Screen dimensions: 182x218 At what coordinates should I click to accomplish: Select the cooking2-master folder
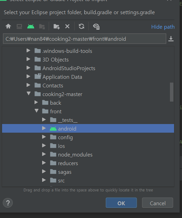(x=88, y=94)
